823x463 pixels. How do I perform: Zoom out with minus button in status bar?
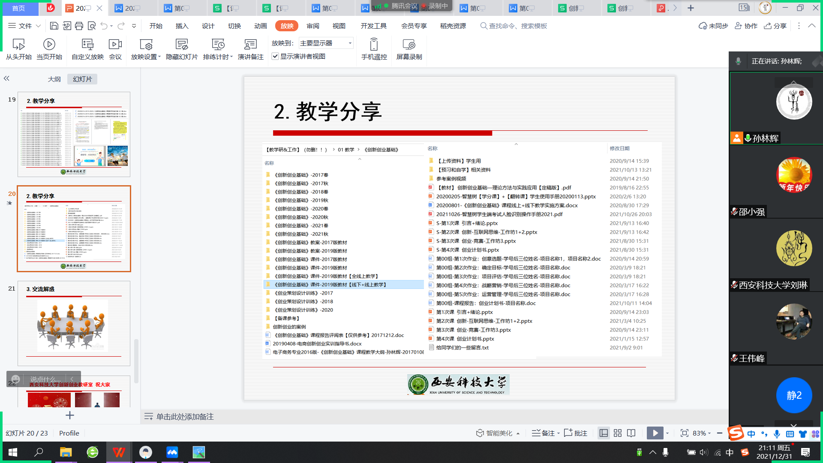click(x=719, y=433)
